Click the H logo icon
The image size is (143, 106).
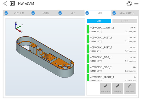coord(12,3)
